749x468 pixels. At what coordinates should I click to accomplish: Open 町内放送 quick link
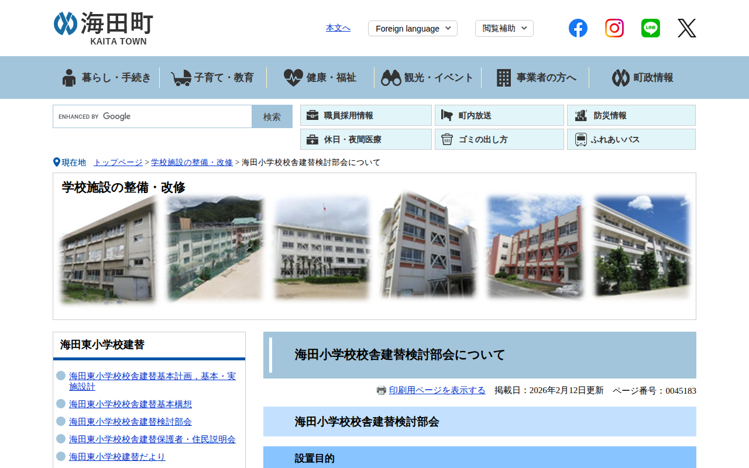click(x=499, y=115)
